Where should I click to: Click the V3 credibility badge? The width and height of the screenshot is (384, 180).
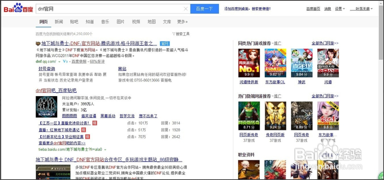point(65,61)
